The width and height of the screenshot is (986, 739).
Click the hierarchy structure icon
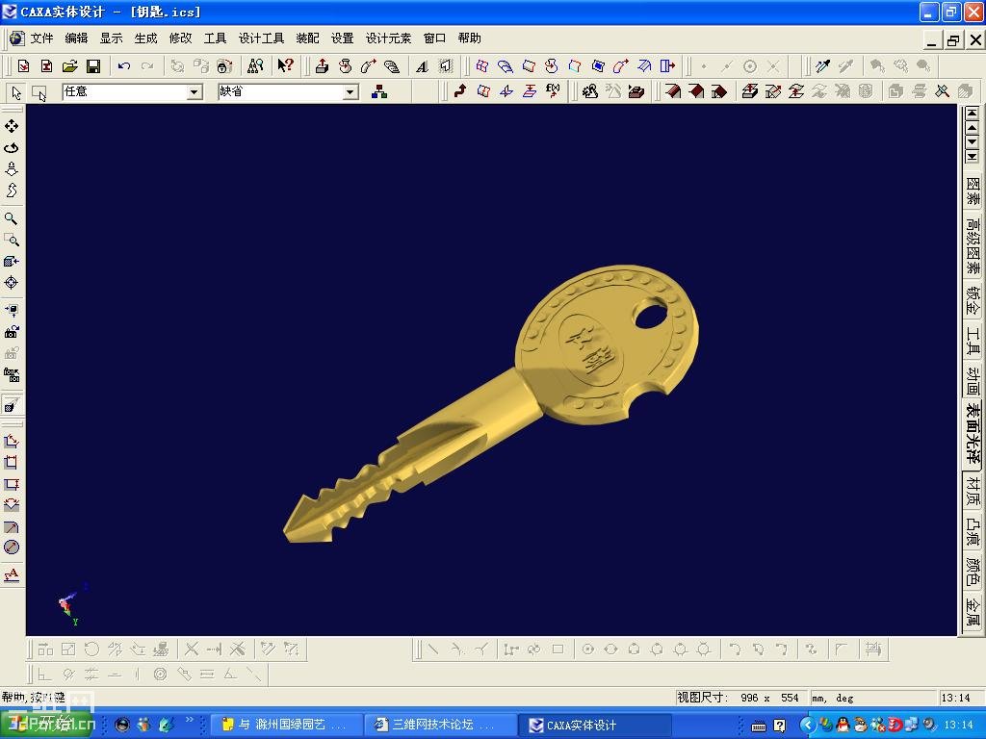click(x=379, y=92)
